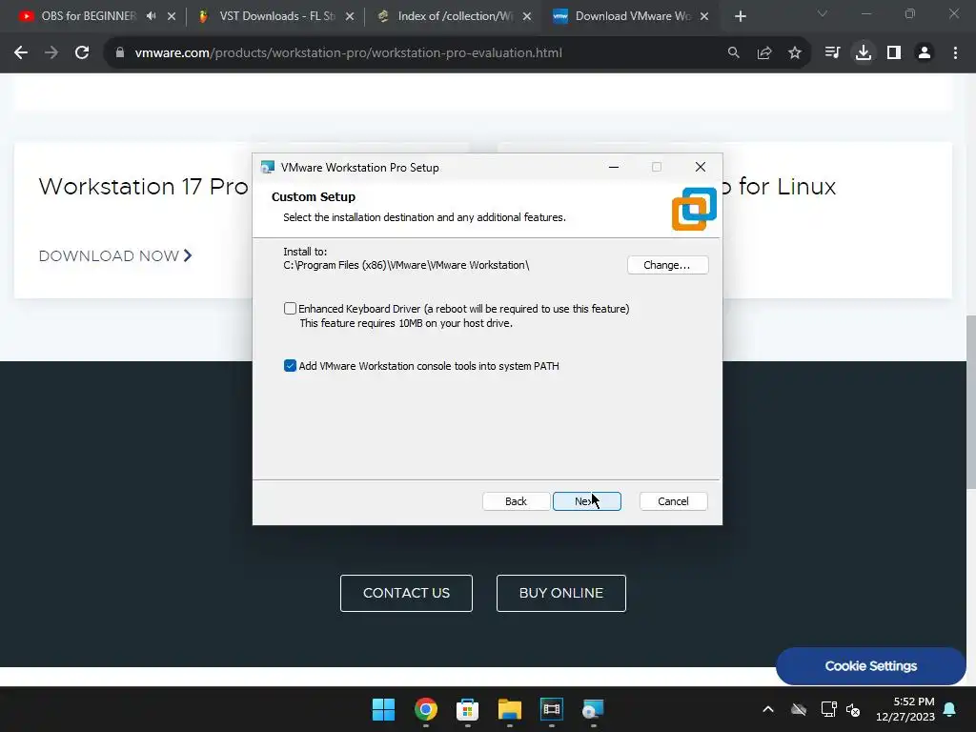Click the 'Custom Setup' heading text

coord(313,196)
